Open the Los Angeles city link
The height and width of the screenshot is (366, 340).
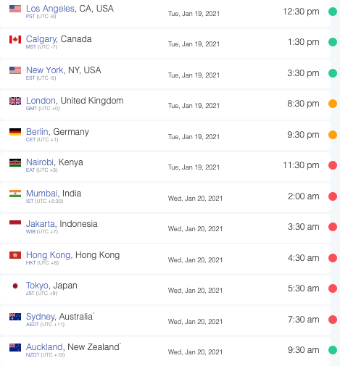(x=50, y=9)
